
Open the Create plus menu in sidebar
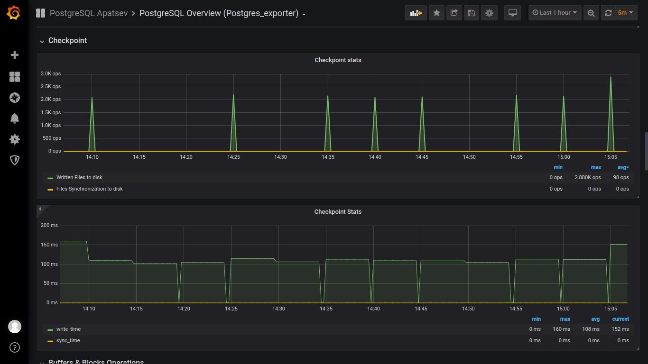point(15,55)
